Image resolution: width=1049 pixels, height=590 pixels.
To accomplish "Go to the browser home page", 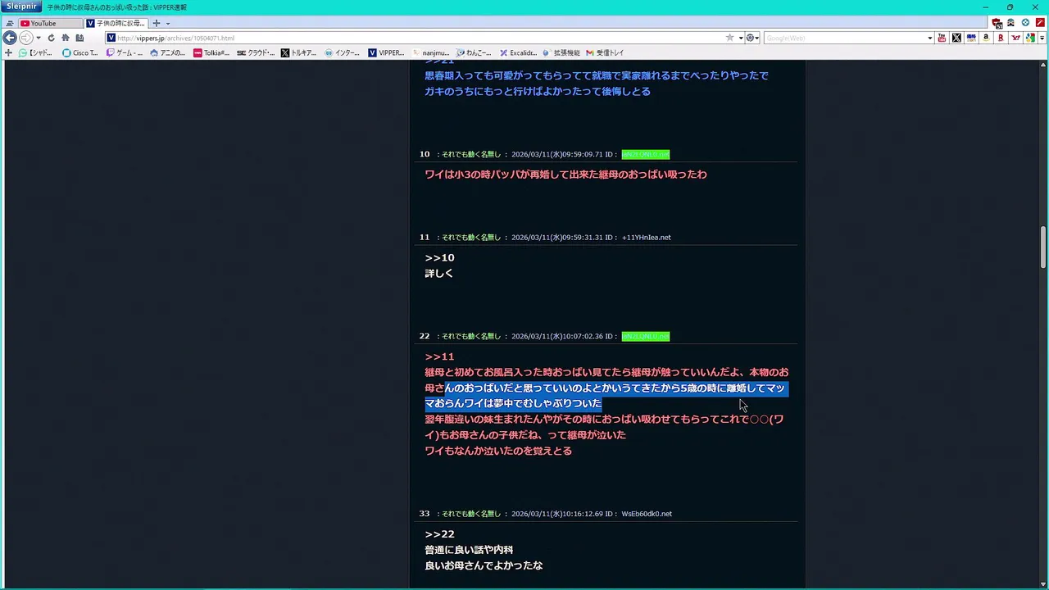I will (66, 38).
